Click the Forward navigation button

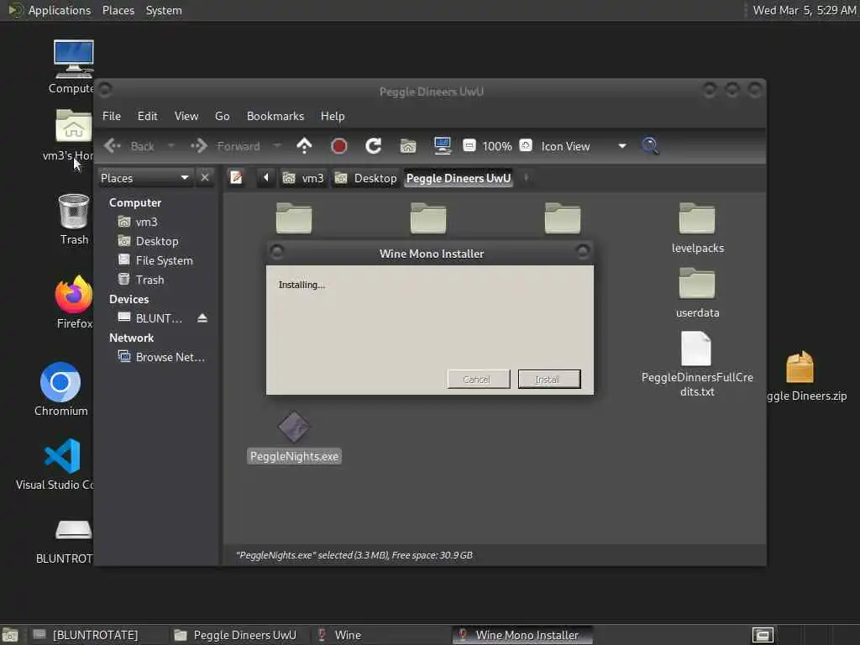pyautogui.click(x=225, y=146)
